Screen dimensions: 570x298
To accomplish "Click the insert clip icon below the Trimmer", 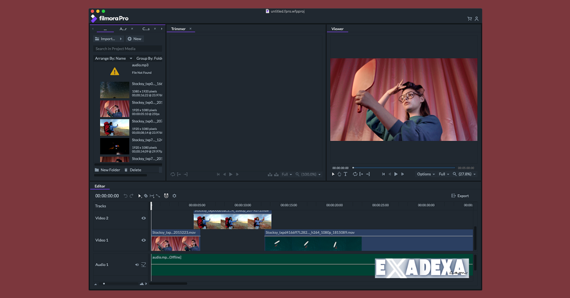I will [271, 174].
